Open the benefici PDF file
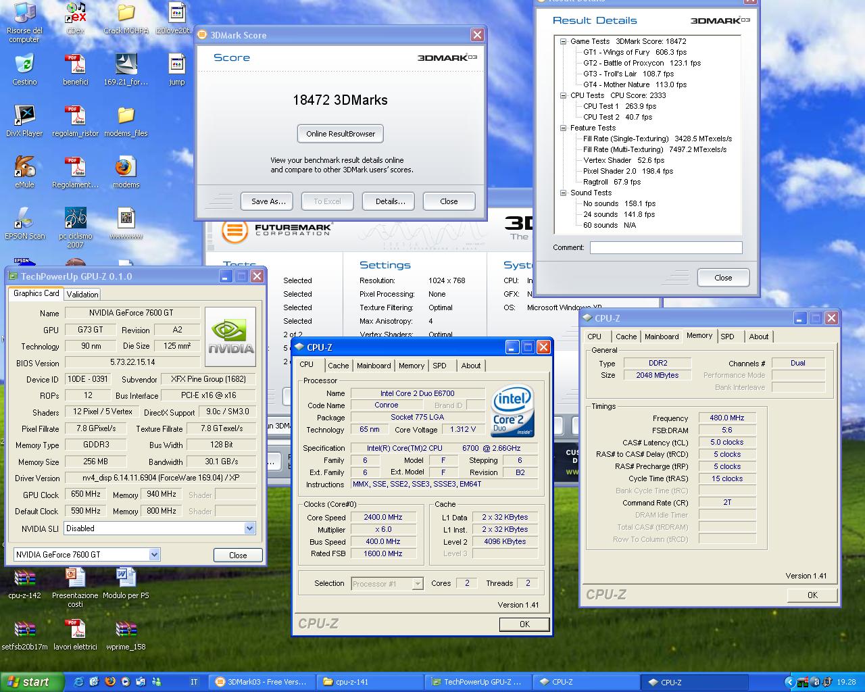Image resolution: width=865 pixels, height=692 pixels. (76, 70)
